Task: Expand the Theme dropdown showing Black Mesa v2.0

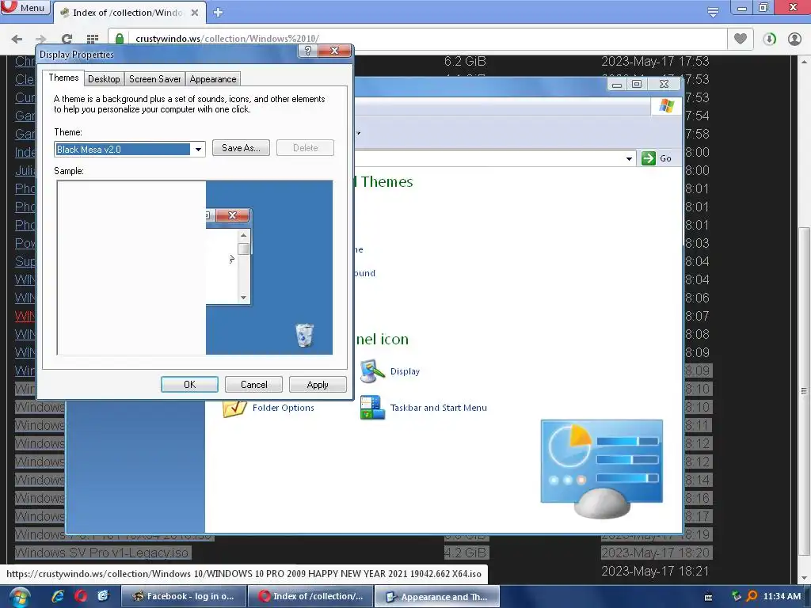Action: [198, 150]
